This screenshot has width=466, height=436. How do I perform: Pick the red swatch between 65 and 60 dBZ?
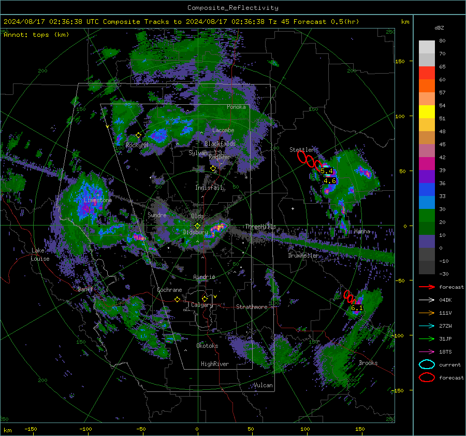(427, 73)
